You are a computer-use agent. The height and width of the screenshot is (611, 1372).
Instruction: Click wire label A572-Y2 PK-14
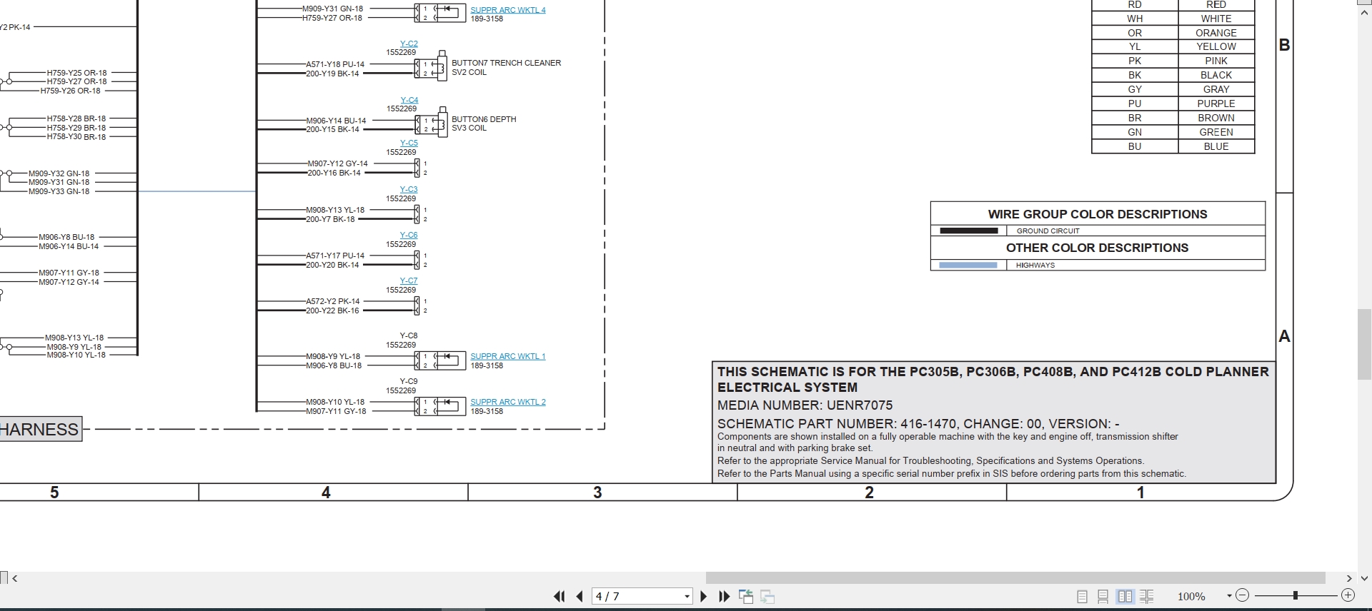(332, 301)
